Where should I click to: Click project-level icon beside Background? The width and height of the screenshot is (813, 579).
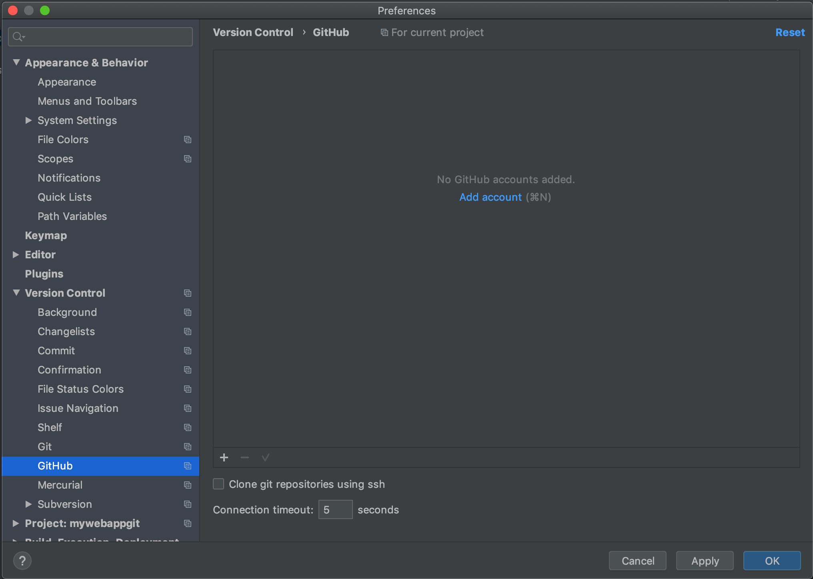(187, 312)
